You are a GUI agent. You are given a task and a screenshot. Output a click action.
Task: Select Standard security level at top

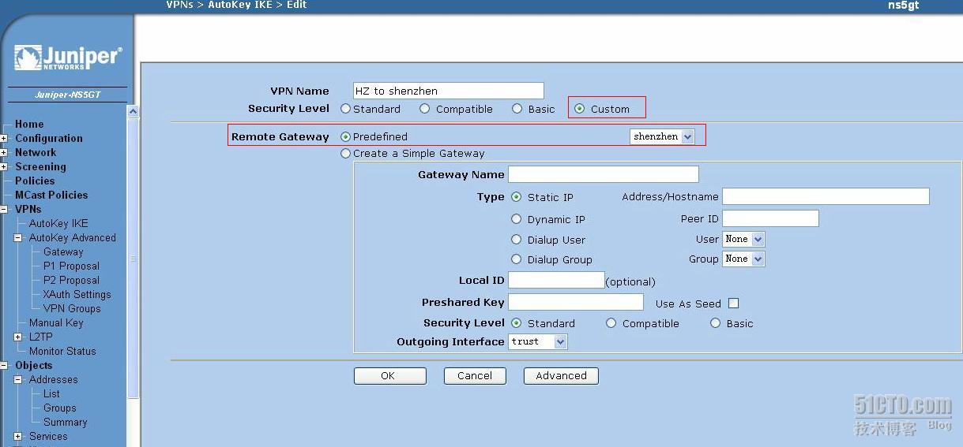[345, 109]
